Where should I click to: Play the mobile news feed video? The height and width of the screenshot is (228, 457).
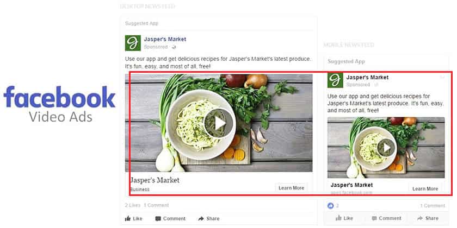[x=386, y=147]
